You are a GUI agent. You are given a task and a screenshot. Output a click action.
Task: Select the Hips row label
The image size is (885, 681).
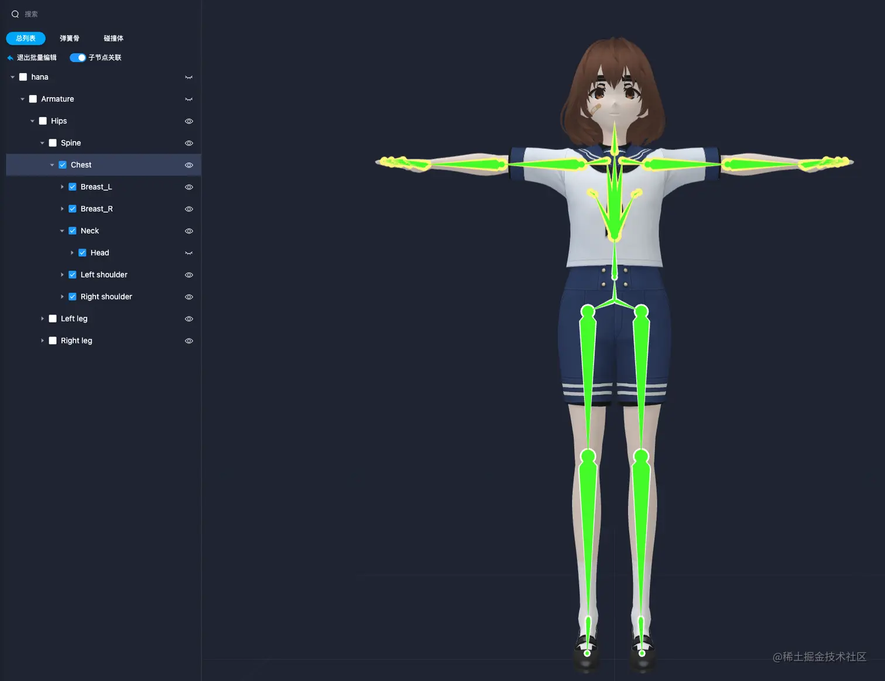[x=59, y=121]
